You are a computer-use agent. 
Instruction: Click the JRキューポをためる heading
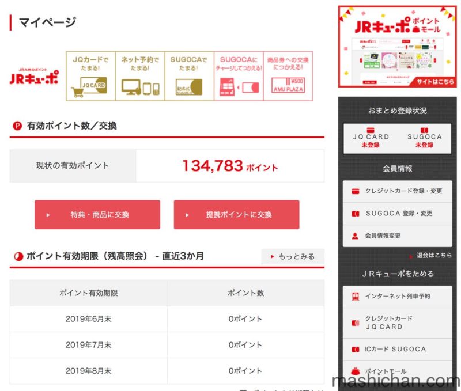[x=398, y=274]
